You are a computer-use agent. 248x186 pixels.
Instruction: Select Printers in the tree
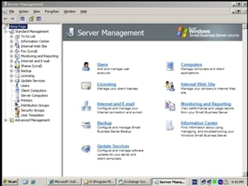26,100
